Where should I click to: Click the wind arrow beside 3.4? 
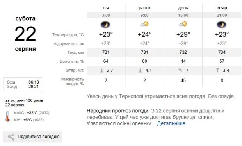[x=217, y=70]
